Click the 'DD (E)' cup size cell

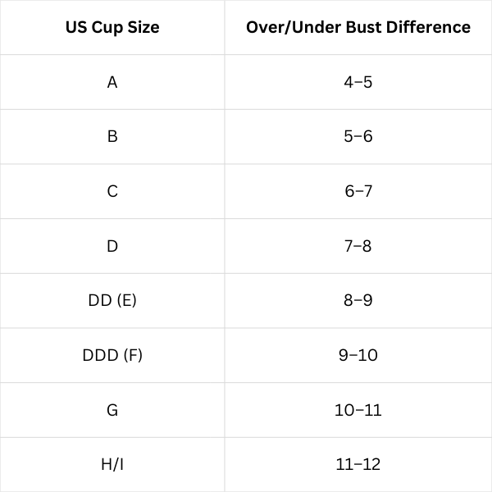112,300
